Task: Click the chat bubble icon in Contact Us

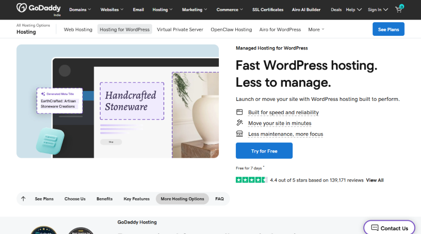Action: (x=375, y=228)
